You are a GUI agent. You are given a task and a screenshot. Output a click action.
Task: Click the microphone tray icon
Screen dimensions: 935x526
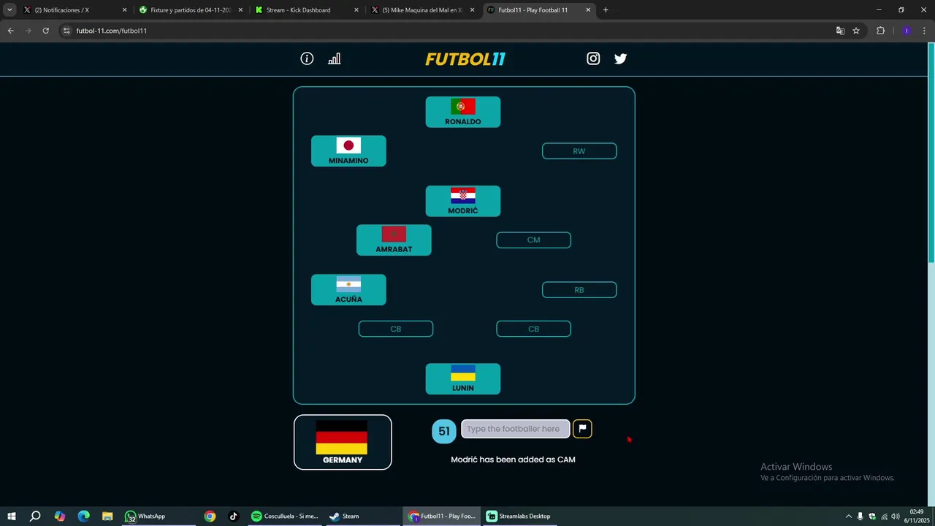[860, 517]
